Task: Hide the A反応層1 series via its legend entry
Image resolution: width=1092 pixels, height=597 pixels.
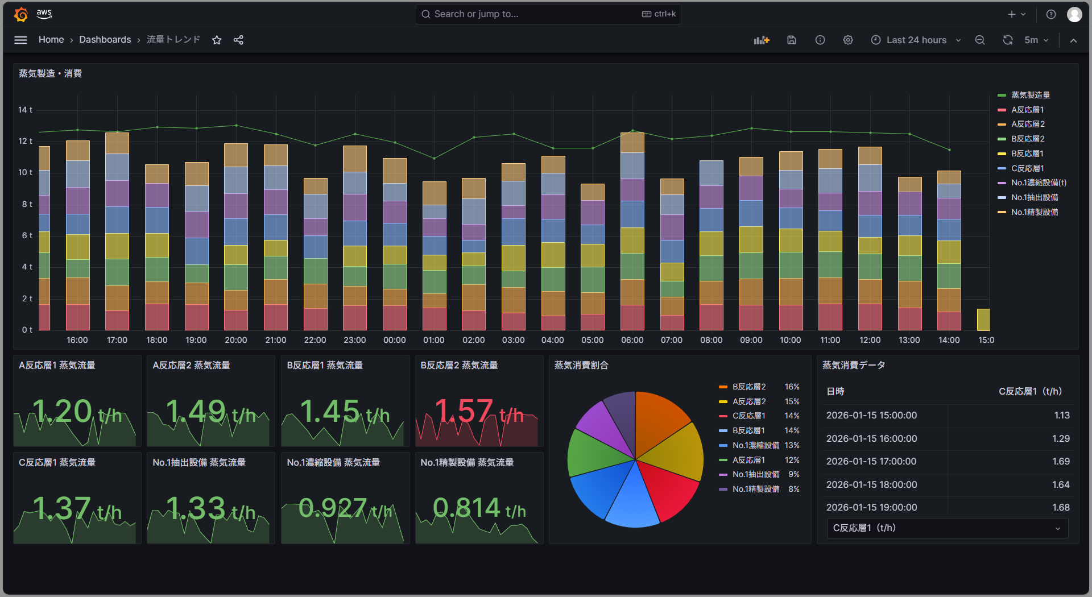Action: click(x=1027, y=109)
